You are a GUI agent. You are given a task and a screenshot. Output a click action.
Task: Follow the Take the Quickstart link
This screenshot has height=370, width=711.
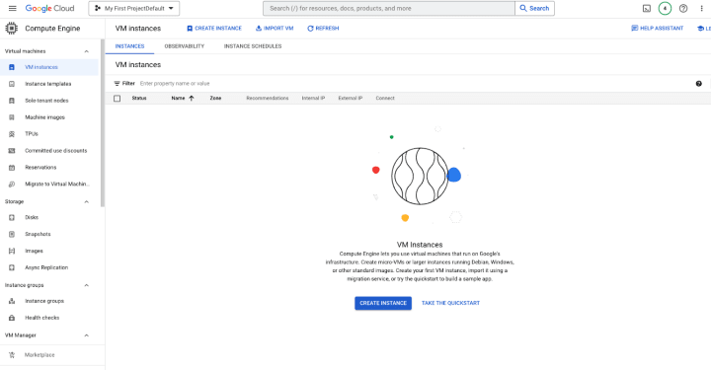[x=450, y=303]
